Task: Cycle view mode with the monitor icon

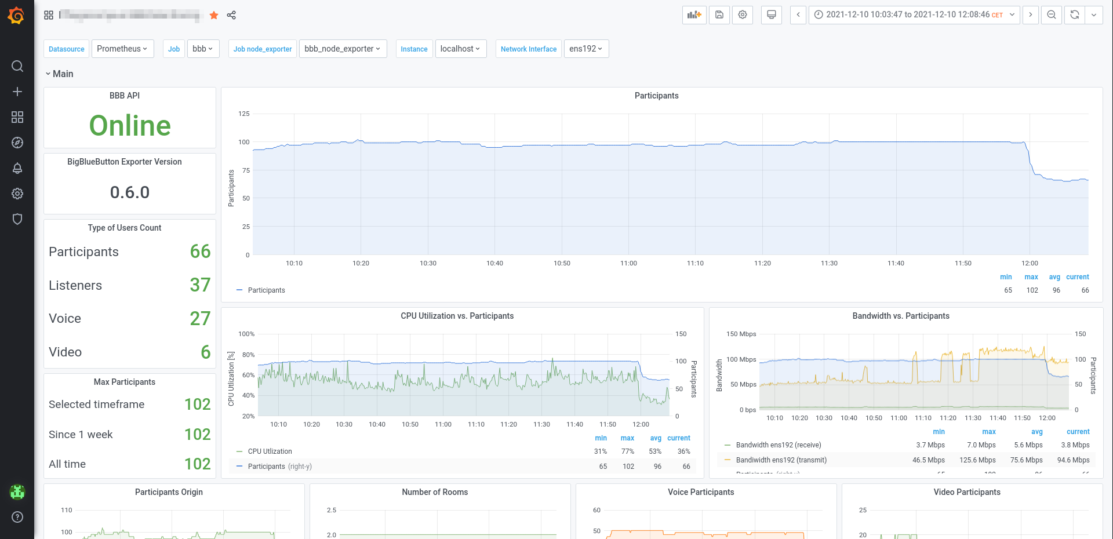Action: pos(772,15)
